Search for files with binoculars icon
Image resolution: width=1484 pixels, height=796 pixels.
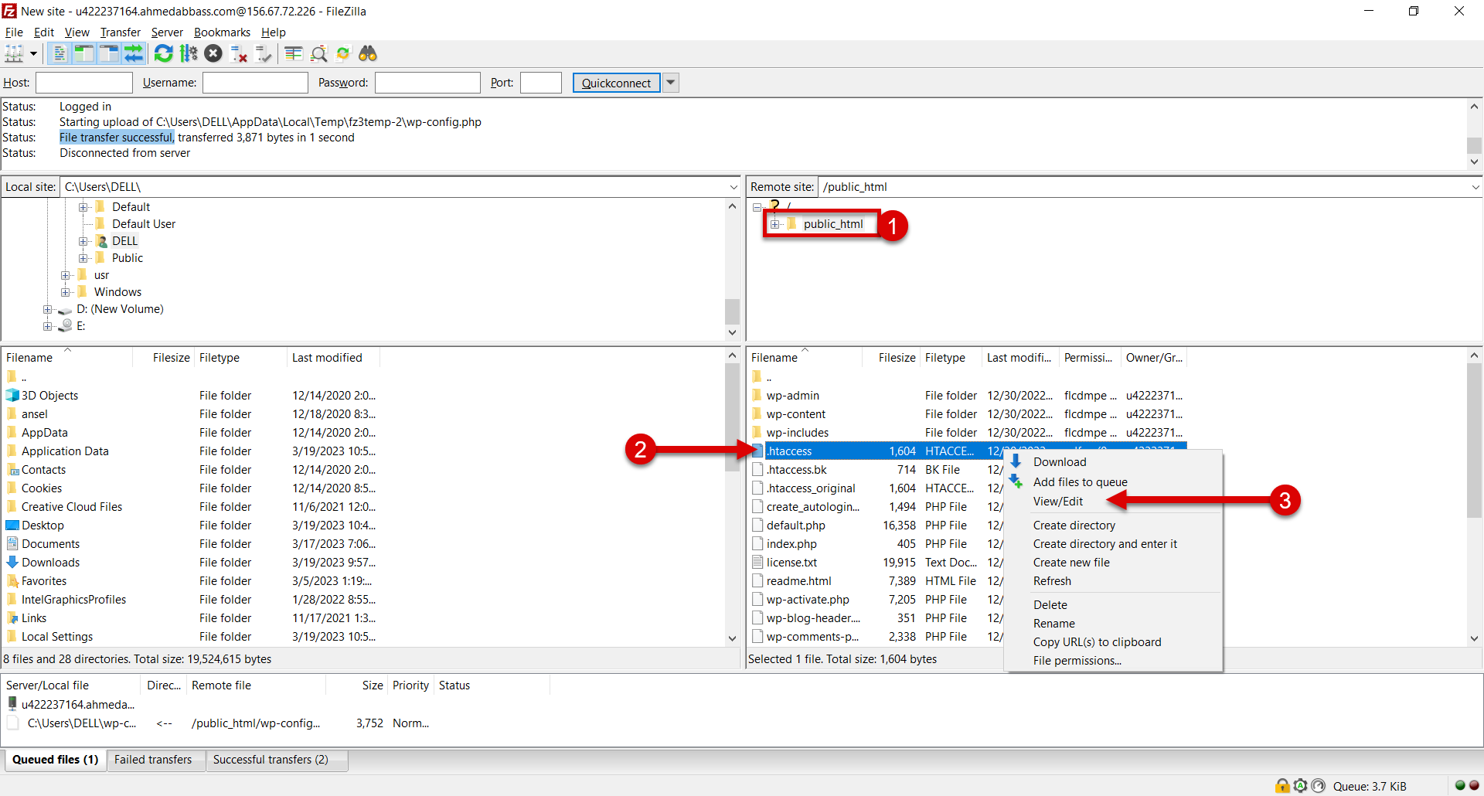coord(368,53)
